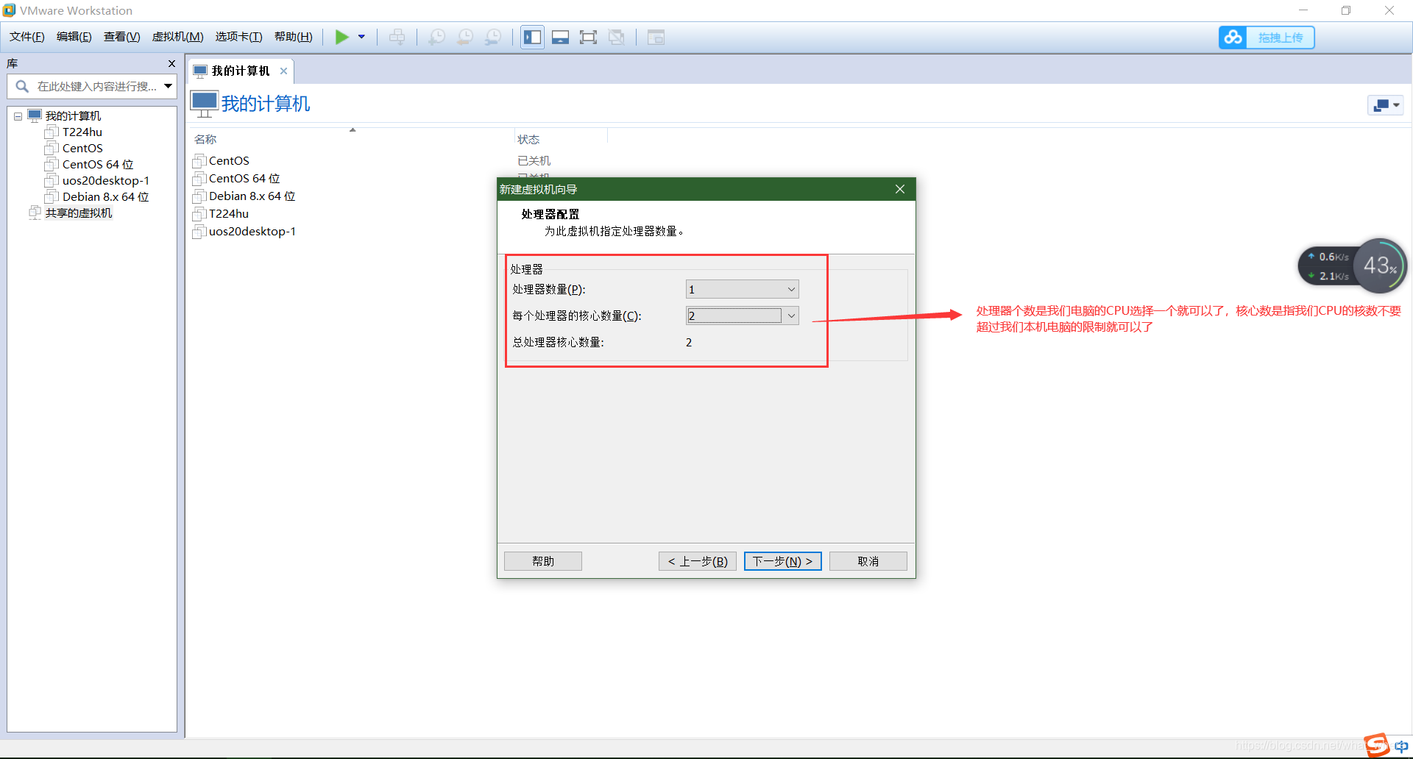
Task: Click the 帮助 button in wizard
Action: pos(543,561)
